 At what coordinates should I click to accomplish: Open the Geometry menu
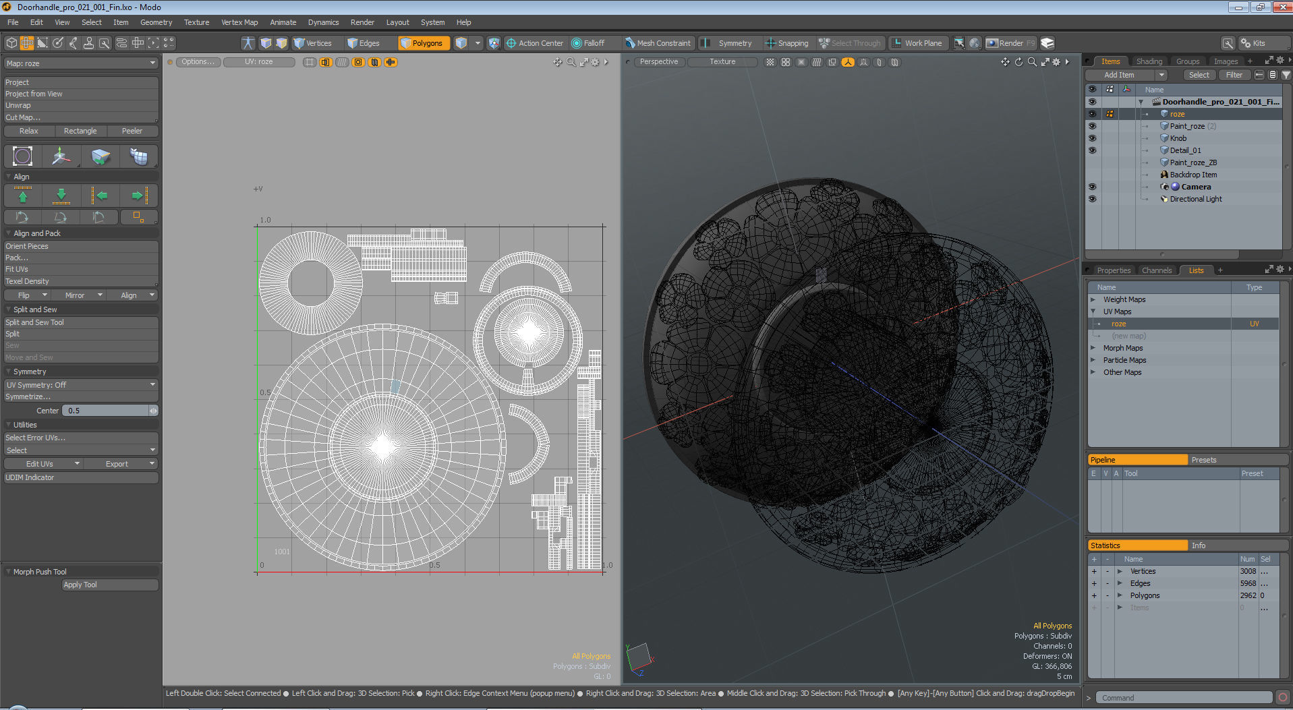coord(156,22)
